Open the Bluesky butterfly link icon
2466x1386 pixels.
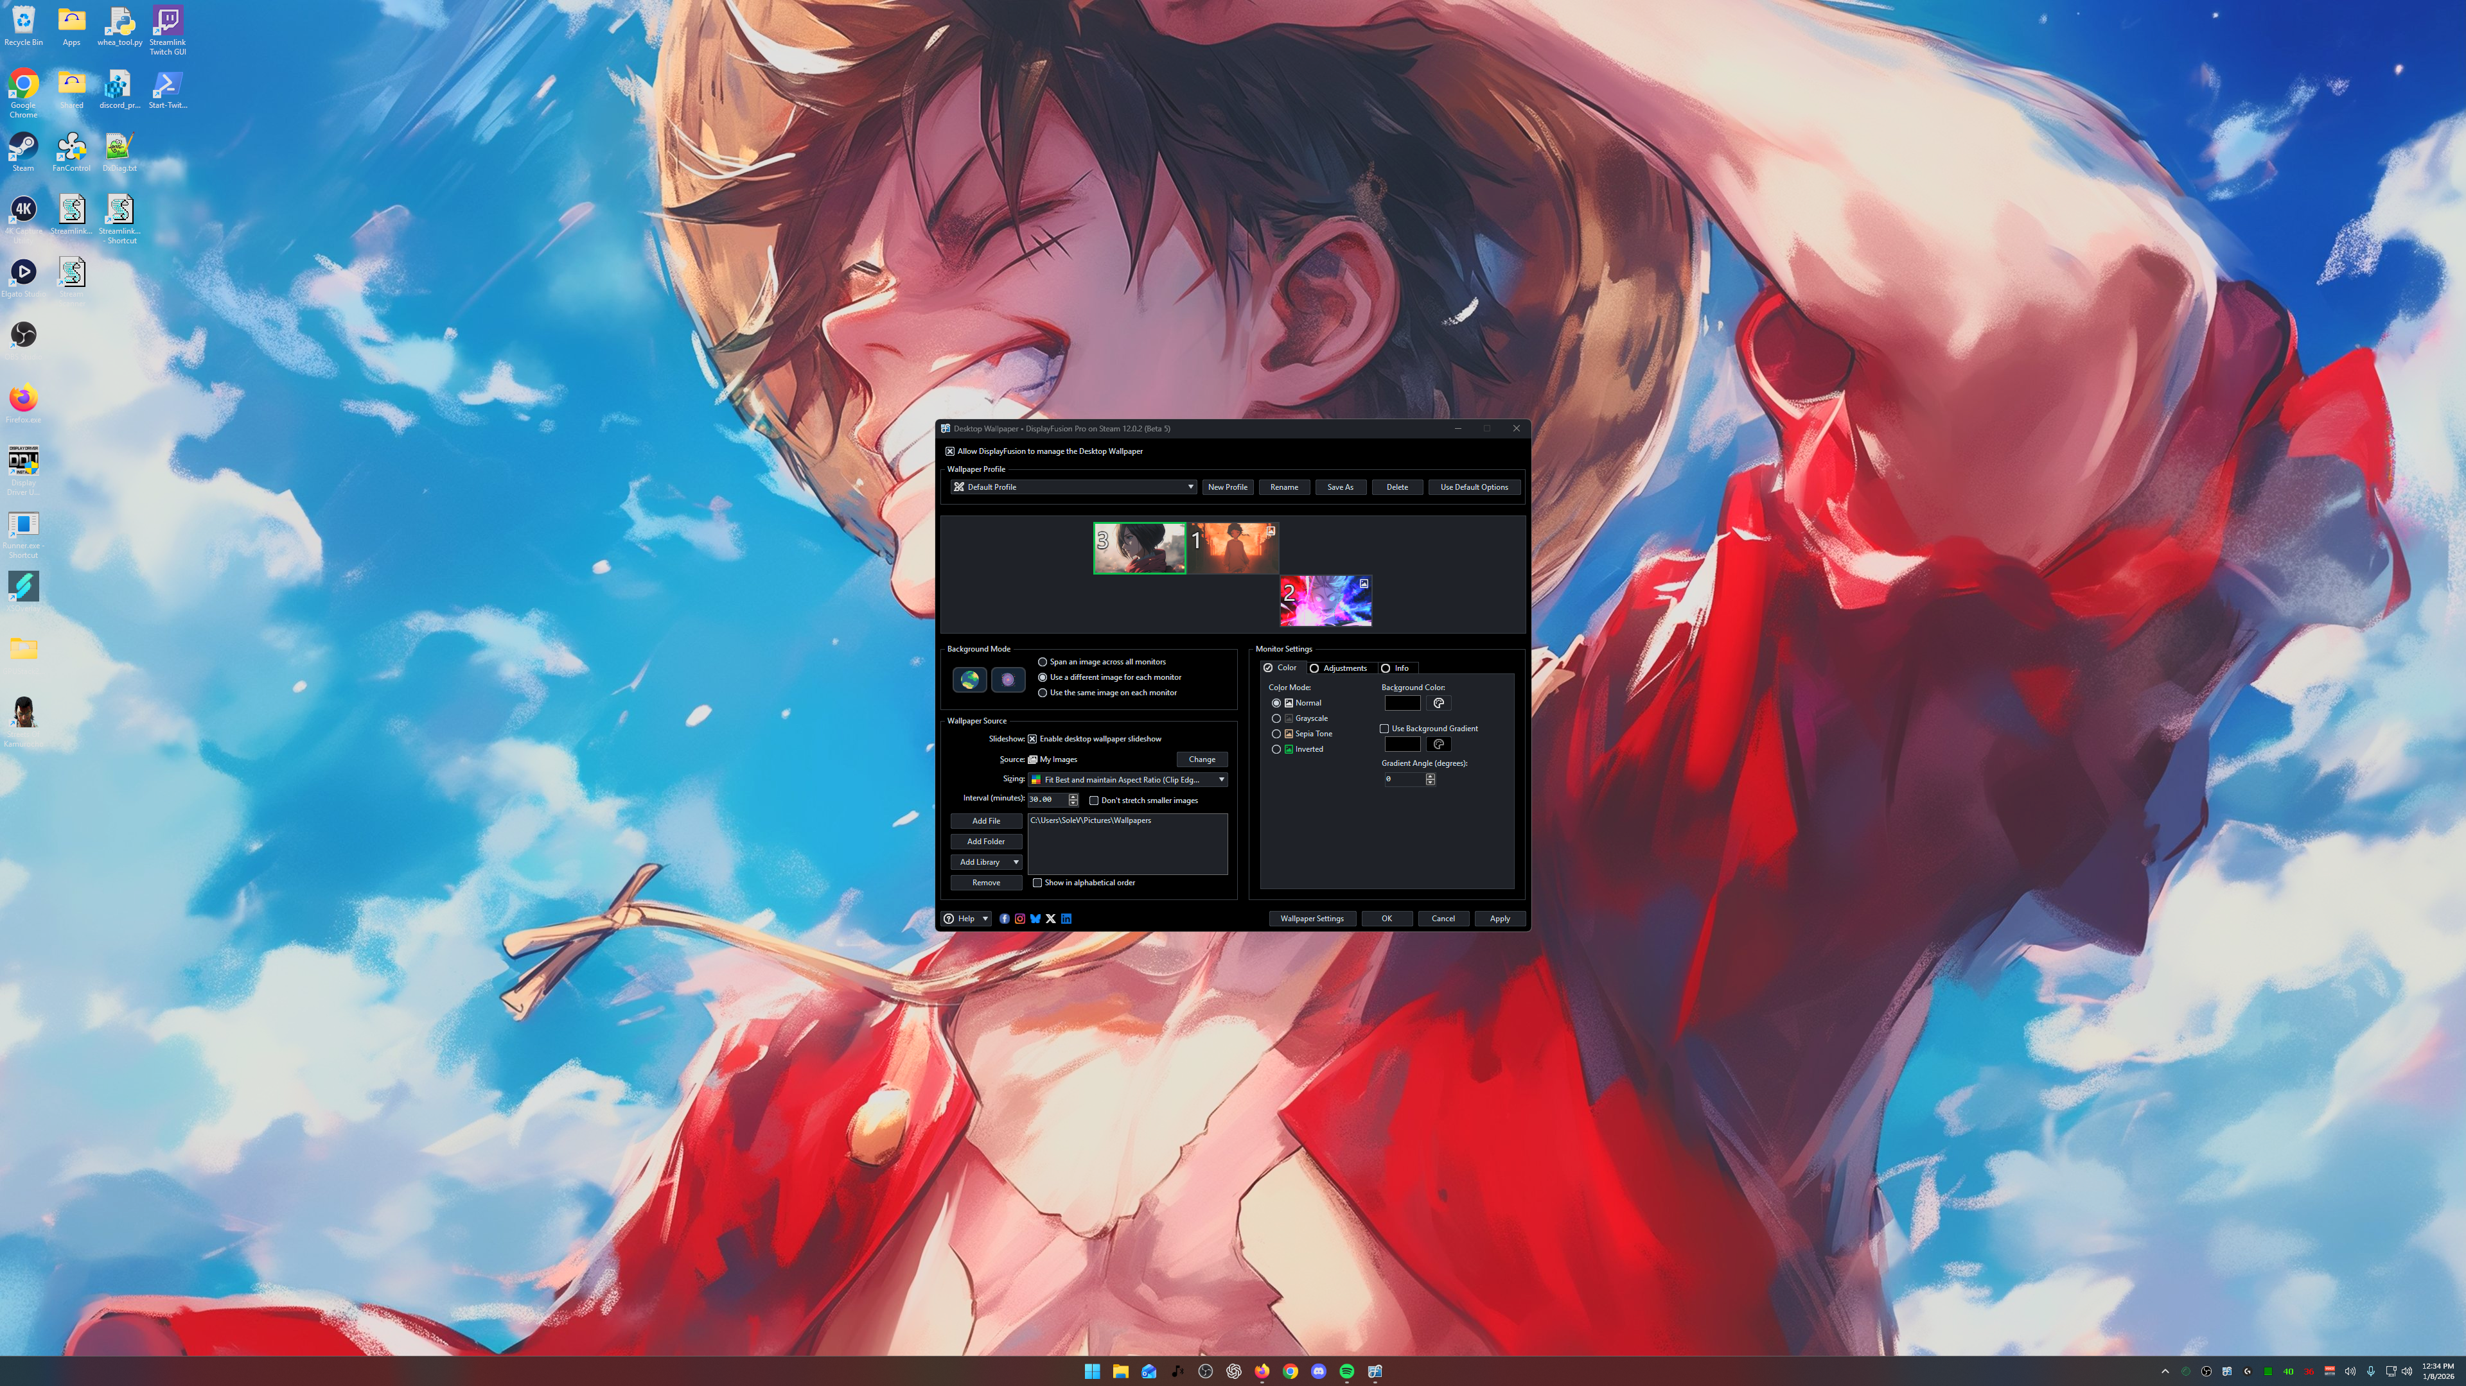[x=1035, y=918]
